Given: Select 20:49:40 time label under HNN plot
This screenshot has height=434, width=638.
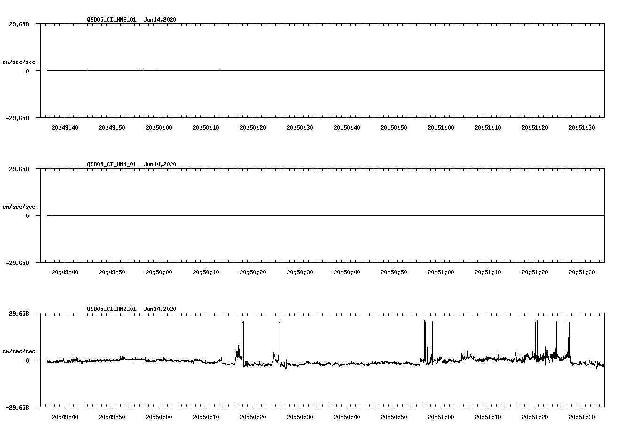Looking at the screenshot, I should [x=65, y=272].
